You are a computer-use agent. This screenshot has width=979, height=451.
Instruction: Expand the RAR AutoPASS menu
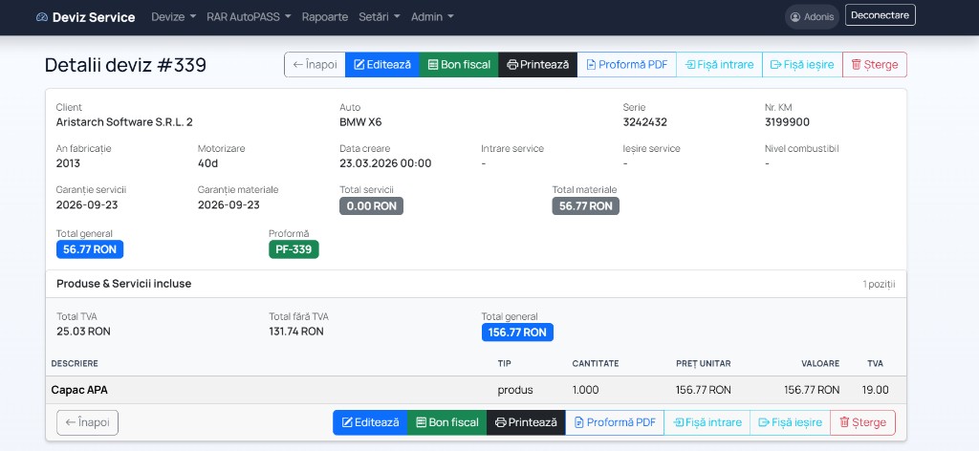[250, 17]
